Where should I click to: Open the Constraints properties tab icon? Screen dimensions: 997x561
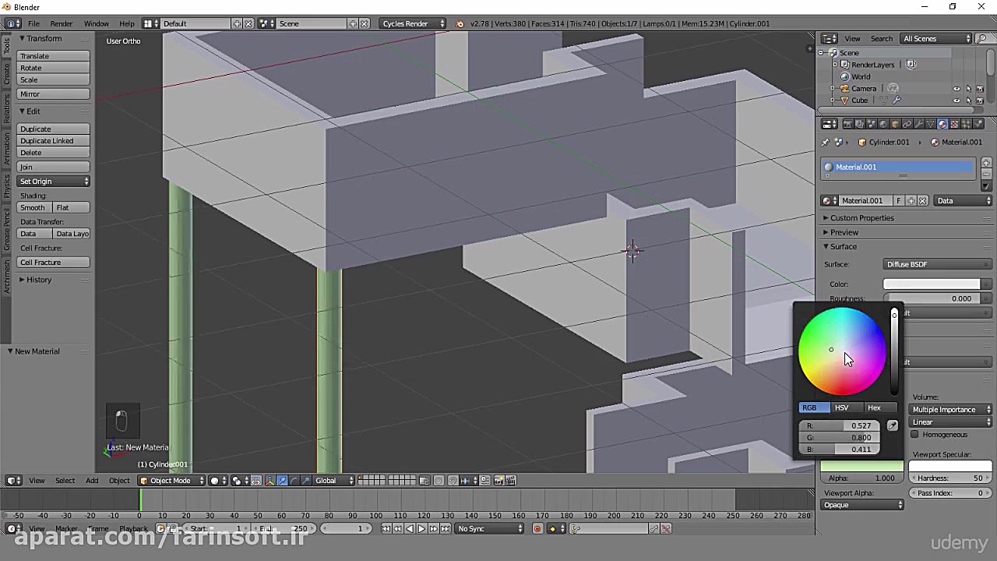click(x=907, y=124)
